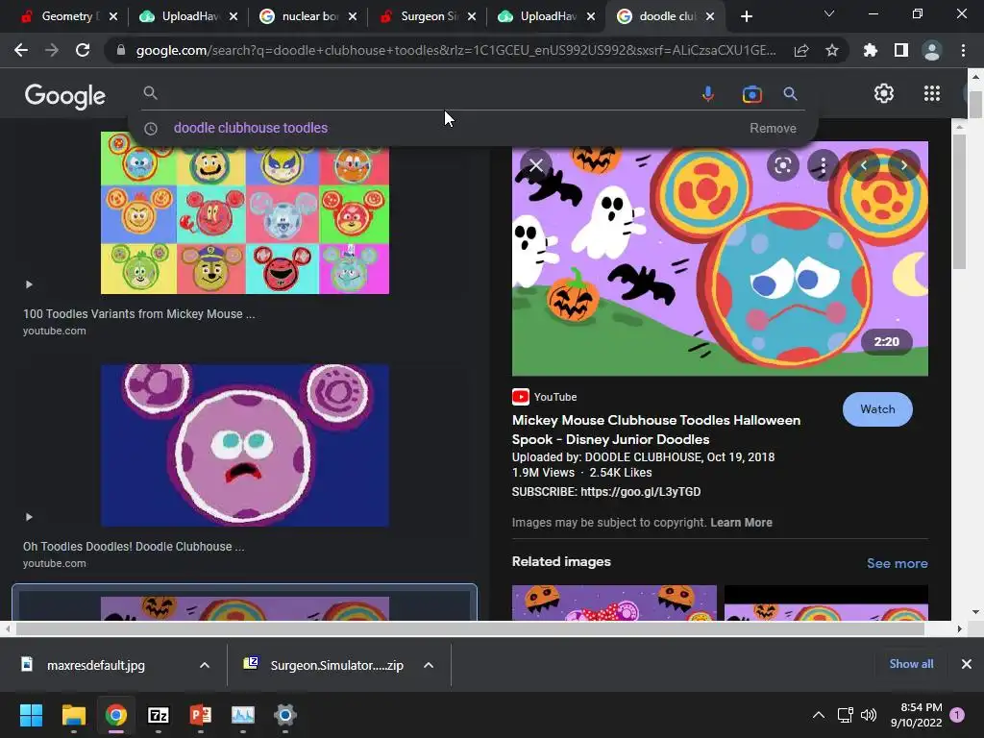Open the Google logo homepage
The height and width of the screenshot is (738, 984).
(x=65, y=95)
